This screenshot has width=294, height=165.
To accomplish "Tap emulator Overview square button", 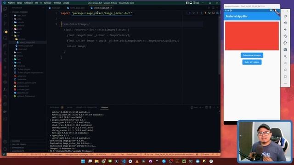I will (x=285, y=77).
